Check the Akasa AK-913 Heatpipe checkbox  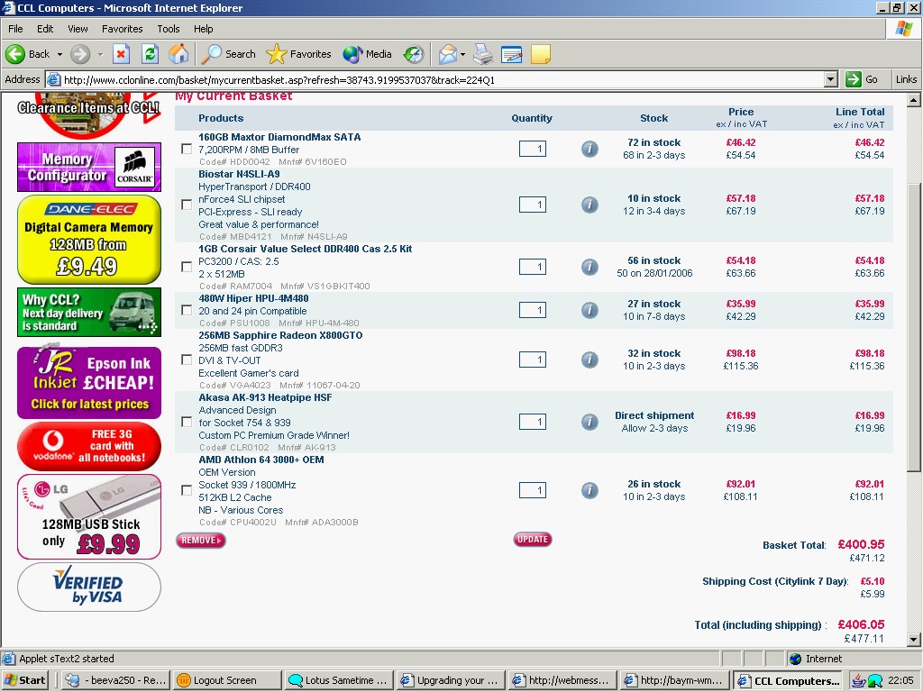click(187, 422)
